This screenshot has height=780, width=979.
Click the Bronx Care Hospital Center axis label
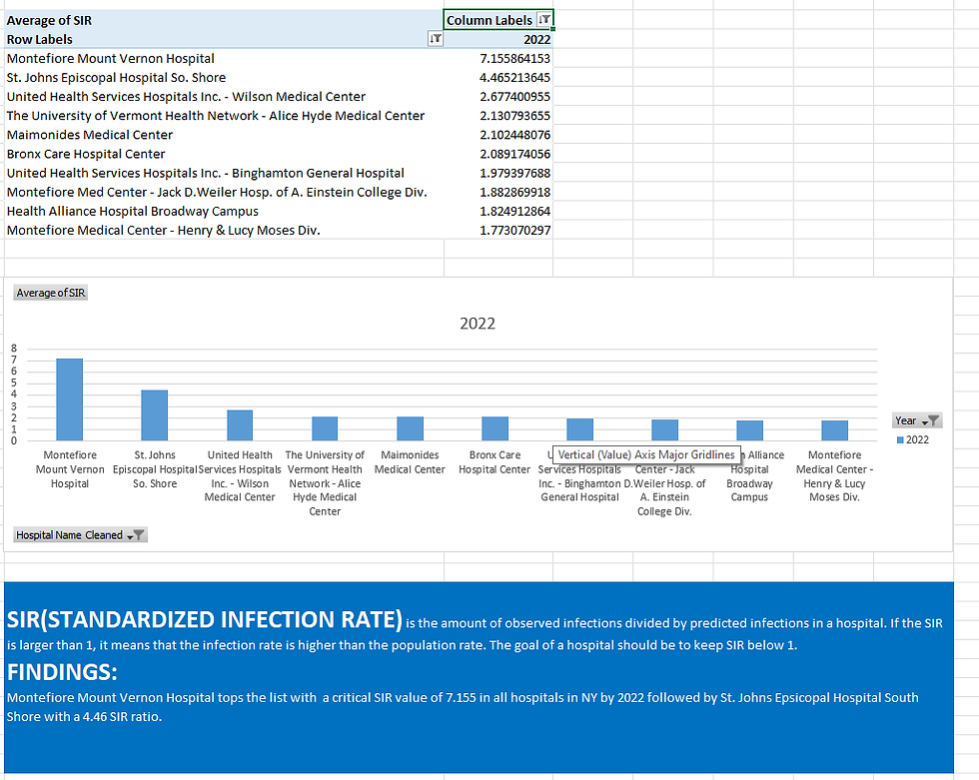pos(494,462)
